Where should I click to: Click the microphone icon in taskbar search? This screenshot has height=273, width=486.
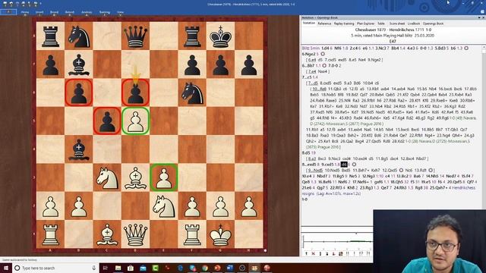pyautogui.click(x=93, y=268)
